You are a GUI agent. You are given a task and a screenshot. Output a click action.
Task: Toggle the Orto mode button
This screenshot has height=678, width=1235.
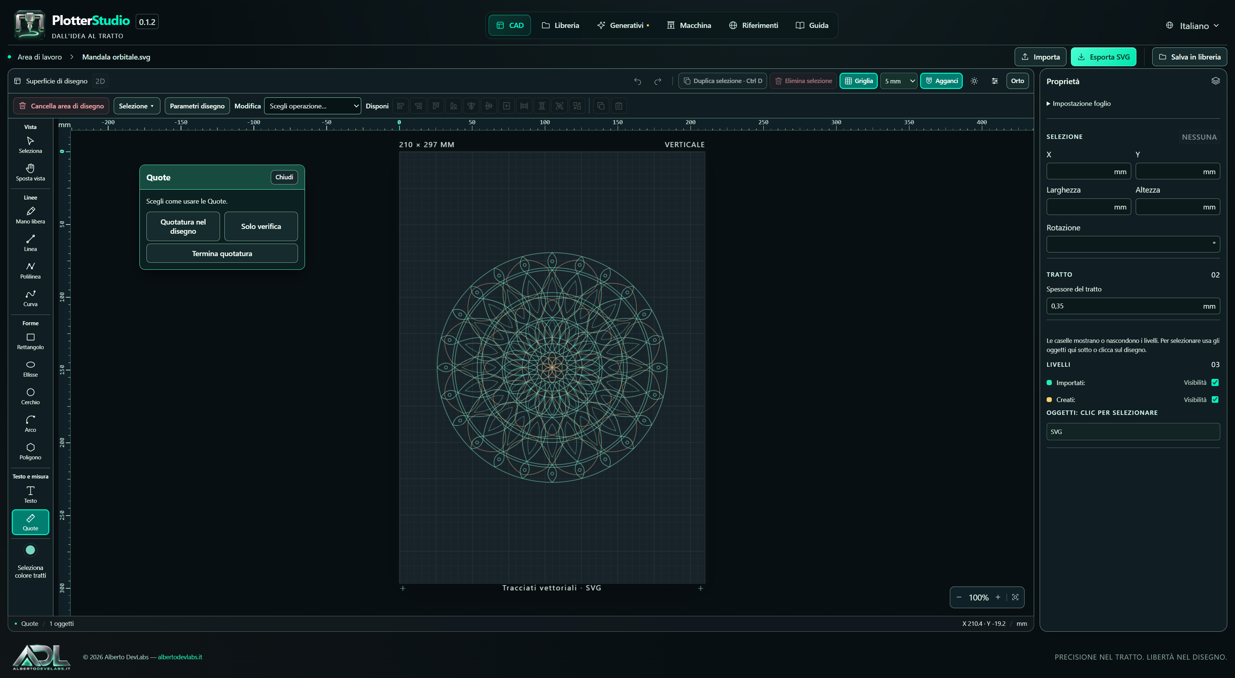pos(1017,81)
